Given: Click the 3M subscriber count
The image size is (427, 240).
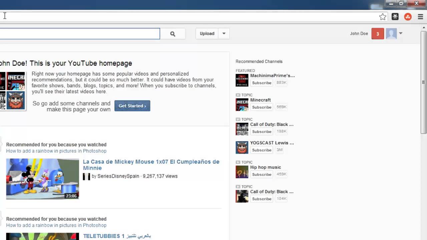Looking at the screenshot, I should click(x=280, y=150).
